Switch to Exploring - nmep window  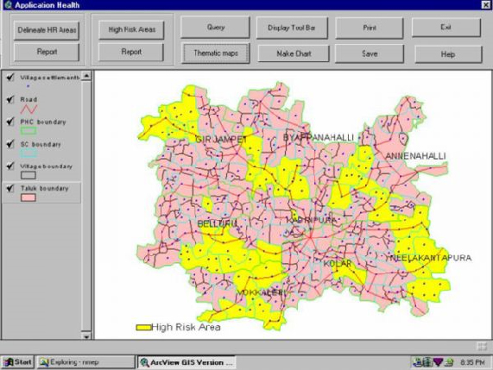(85, 362)
